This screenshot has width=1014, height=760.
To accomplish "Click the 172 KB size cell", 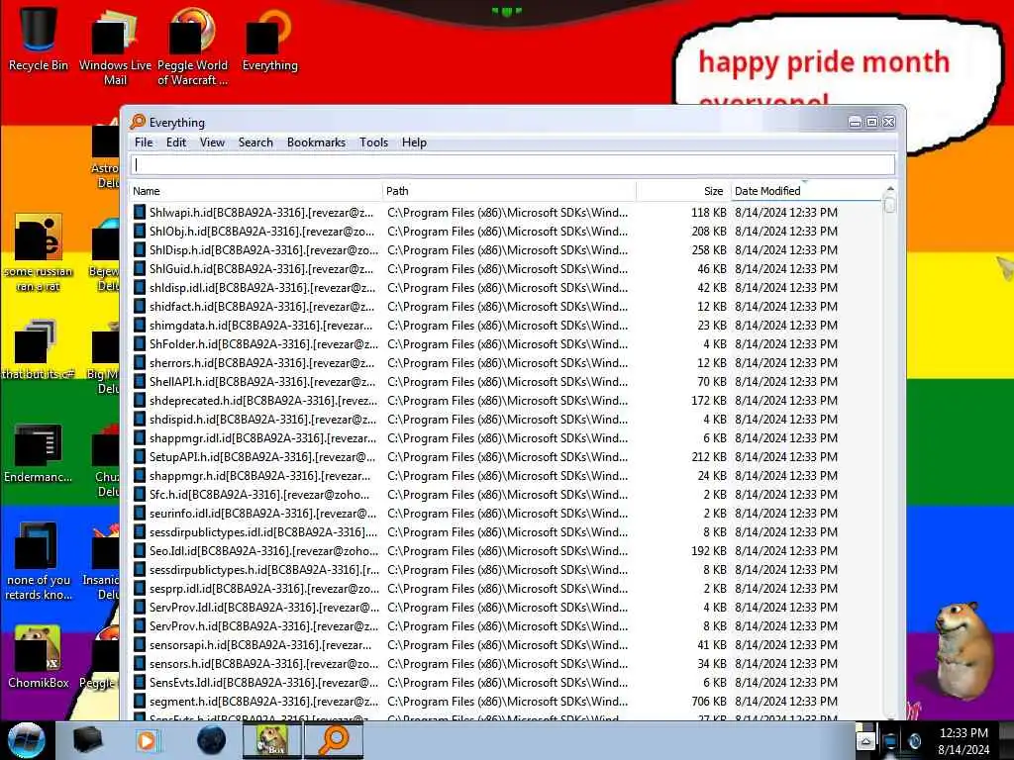I will pos(709,400).
